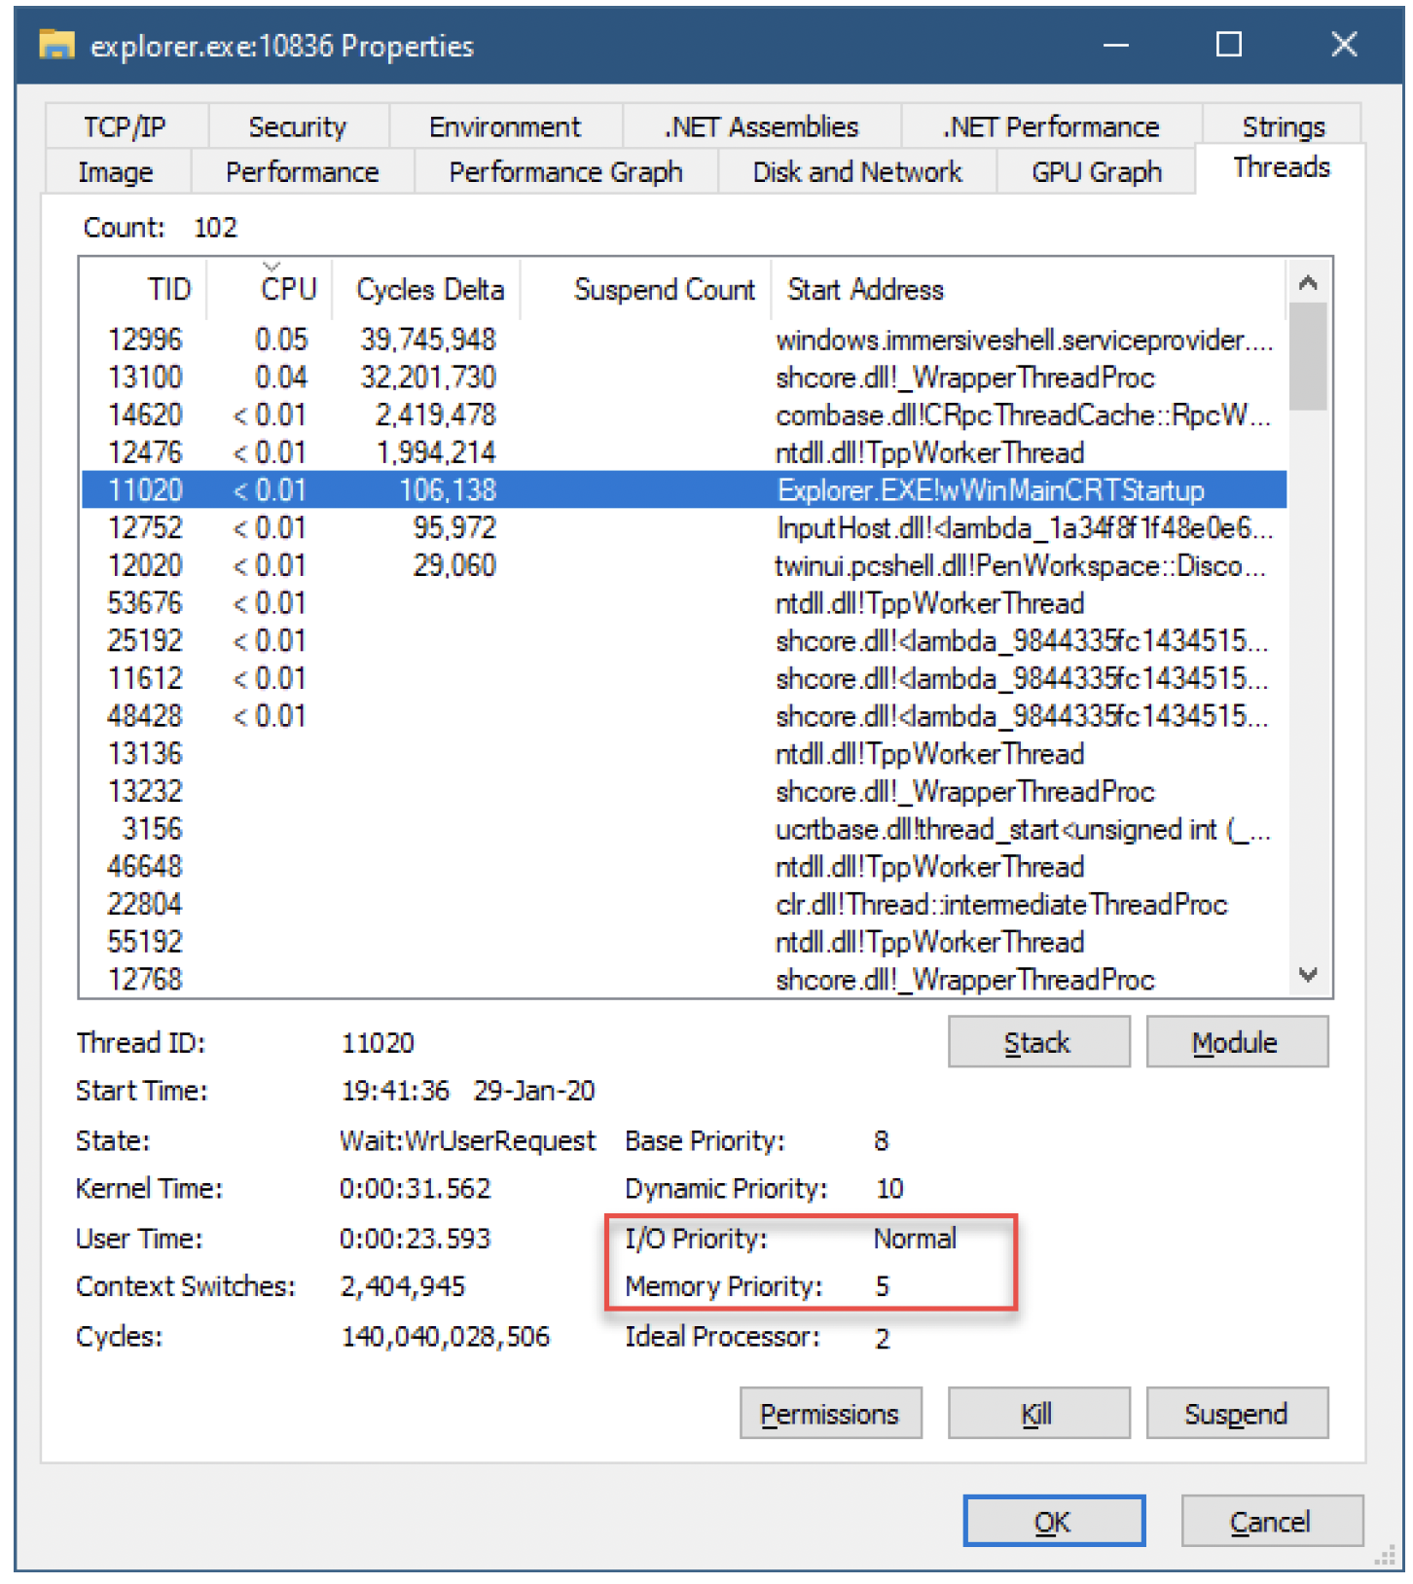This screenshot has width=1413, height=1584.
Task: Click the Module button
Action: (1236, 1042)
